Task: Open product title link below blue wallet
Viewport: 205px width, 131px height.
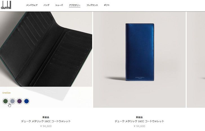Action: [x=139, y=121]
